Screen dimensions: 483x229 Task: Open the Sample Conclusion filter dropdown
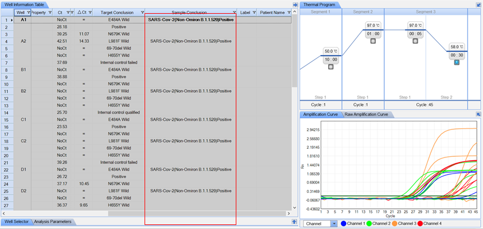(x=234, y=12)
